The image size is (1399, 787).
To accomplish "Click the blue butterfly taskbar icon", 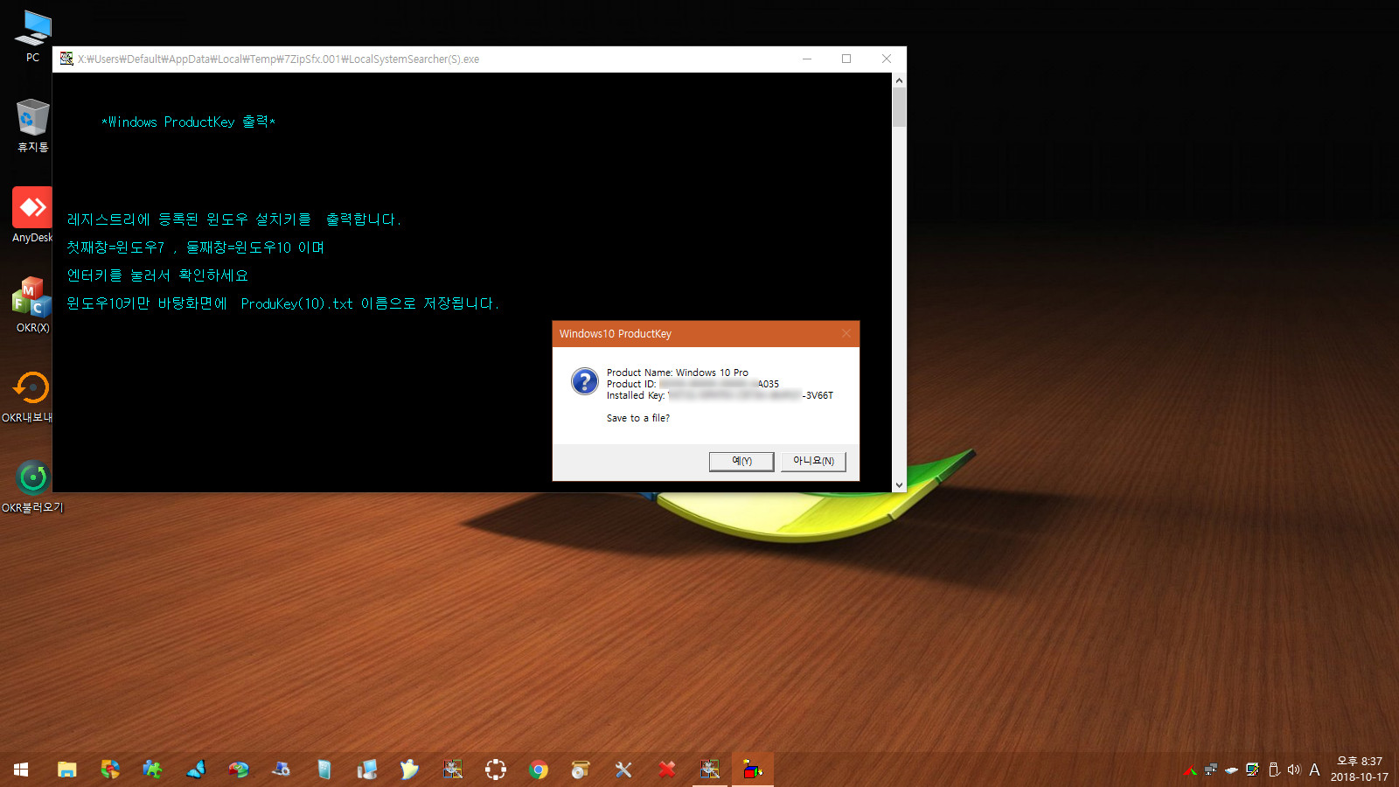I will [196, 770].
